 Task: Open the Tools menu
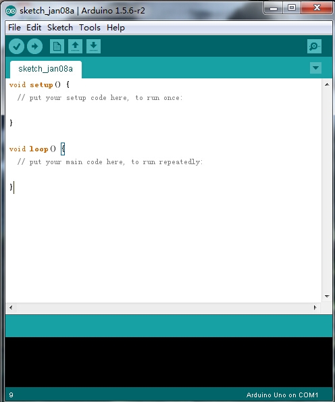[90, 28]
